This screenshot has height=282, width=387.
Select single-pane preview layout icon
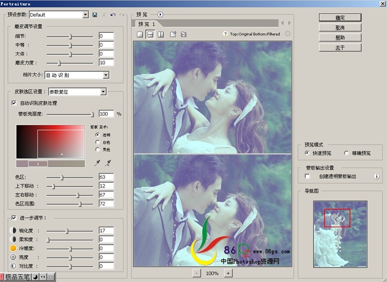click(x=140, y=34)
